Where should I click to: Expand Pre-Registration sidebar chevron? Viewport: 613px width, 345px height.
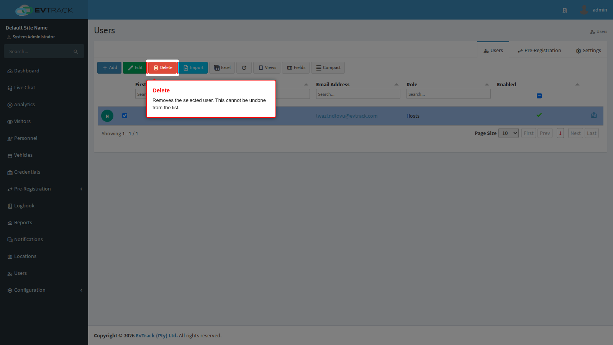point(81,189)
